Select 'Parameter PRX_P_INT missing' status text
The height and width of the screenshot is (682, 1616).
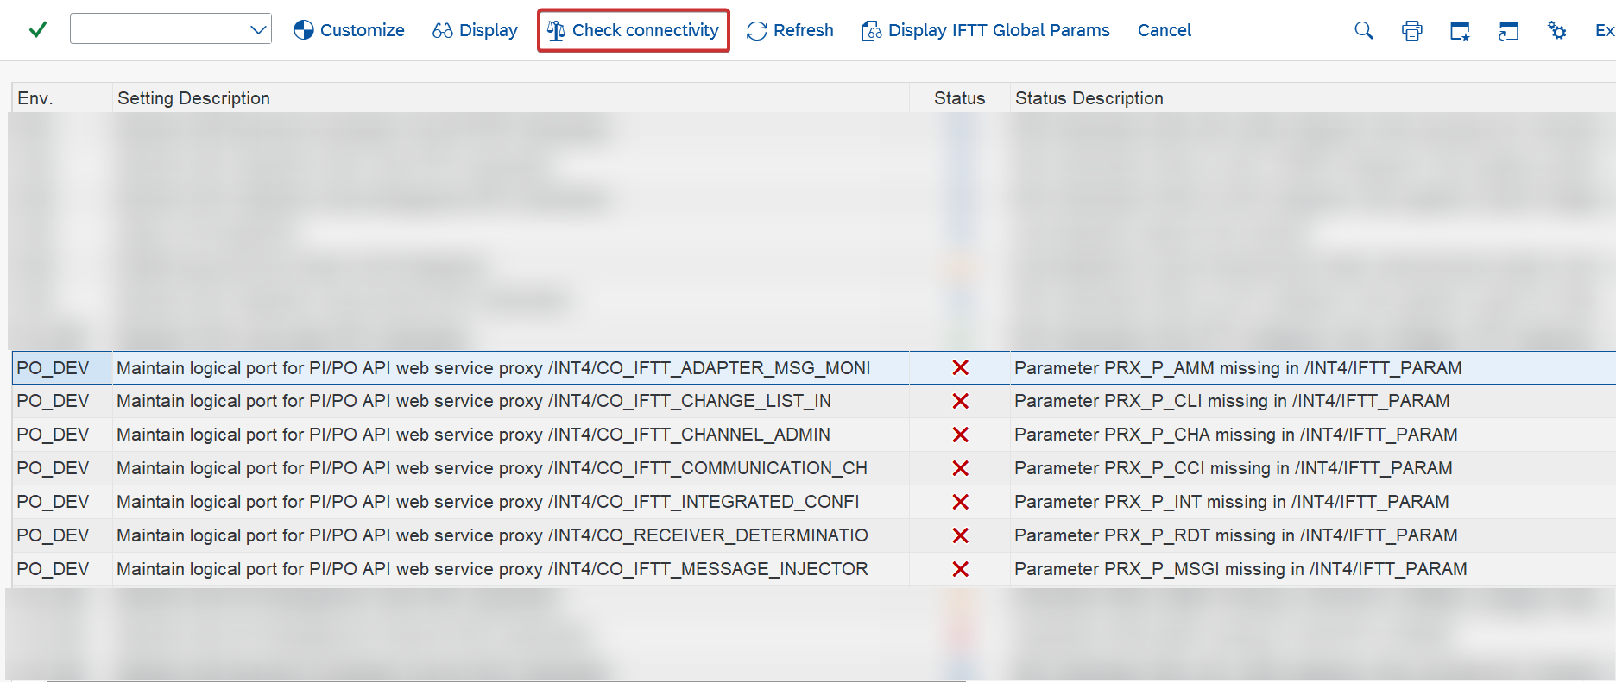pyautogui.click(x=1232, y=502)
